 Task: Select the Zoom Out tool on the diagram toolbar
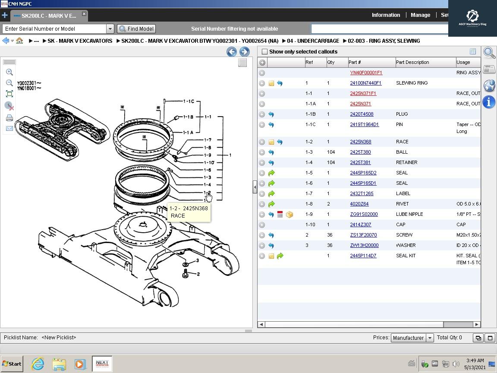pyautogui.click(x=9, y=83)
